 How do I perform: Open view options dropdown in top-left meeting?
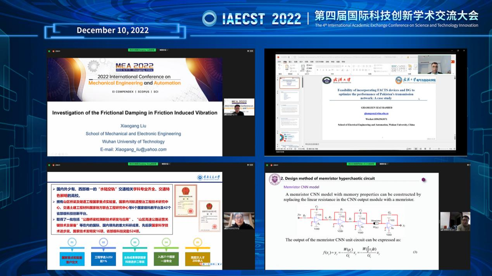[163, 50]
